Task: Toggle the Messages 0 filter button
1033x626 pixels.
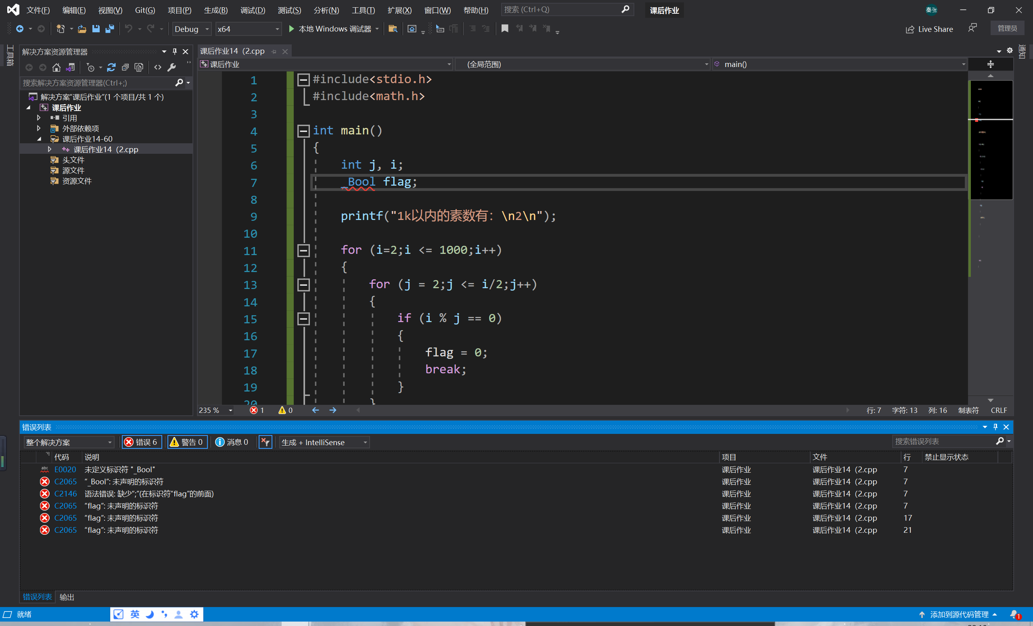Action: pyautogui.click(x=232, y=442)
